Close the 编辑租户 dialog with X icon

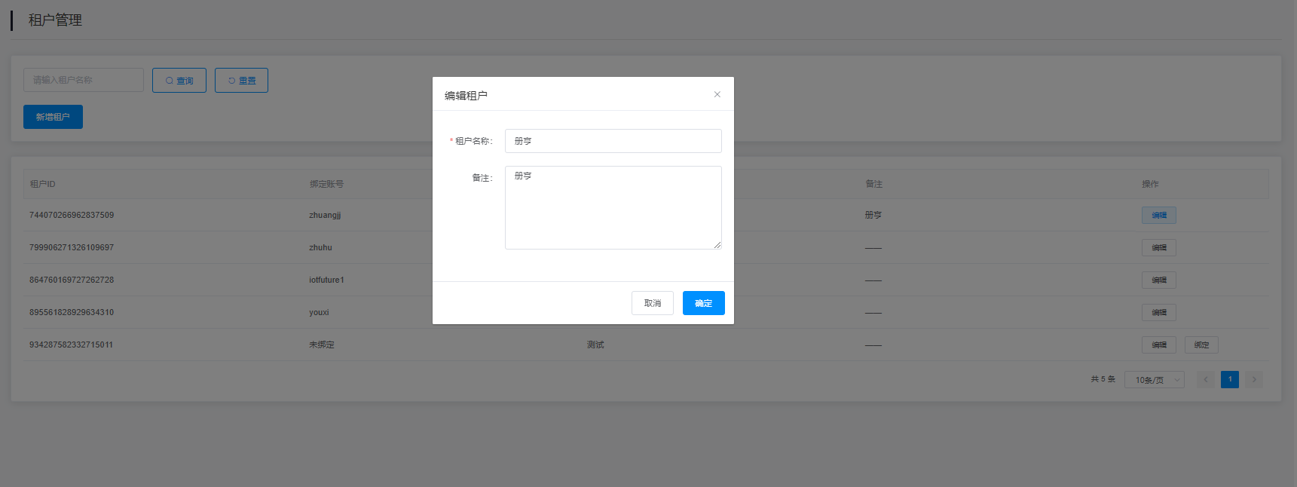(x=717, y=95)
